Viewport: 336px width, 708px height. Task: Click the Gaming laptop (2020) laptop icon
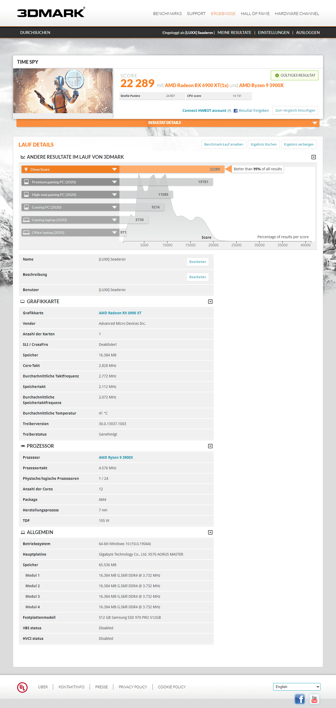coord(26,220)
